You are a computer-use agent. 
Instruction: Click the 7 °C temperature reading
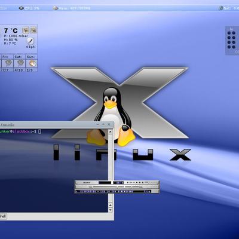11,30
